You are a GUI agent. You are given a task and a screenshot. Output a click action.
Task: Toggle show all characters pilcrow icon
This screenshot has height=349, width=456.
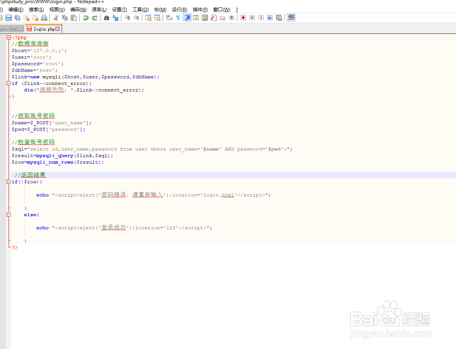(178, 18)
